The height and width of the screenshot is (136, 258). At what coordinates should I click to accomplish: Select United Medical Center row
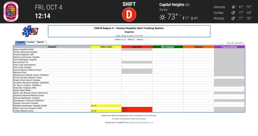tap(129, 111)
